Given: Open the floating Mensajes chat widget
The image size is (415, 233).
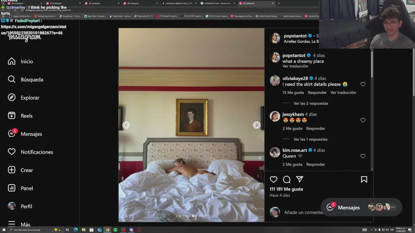Looking at the screenshot, I should pos(361,207).
